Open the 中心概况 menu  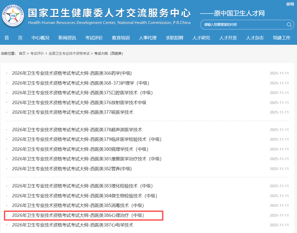(40, 38)
